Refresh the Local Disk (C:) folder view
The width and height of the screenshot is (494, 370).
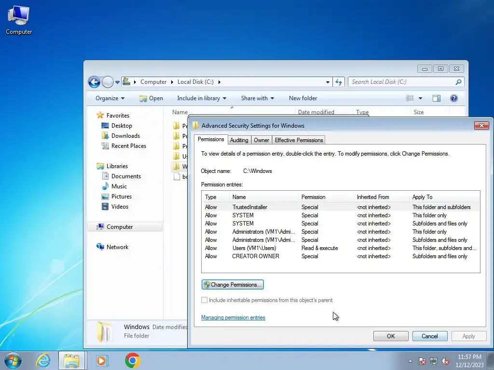click(339, 82)
